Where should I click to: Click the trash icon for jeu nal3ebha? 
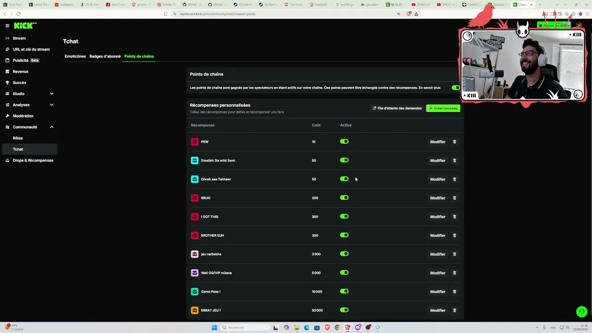coord(454,254)
